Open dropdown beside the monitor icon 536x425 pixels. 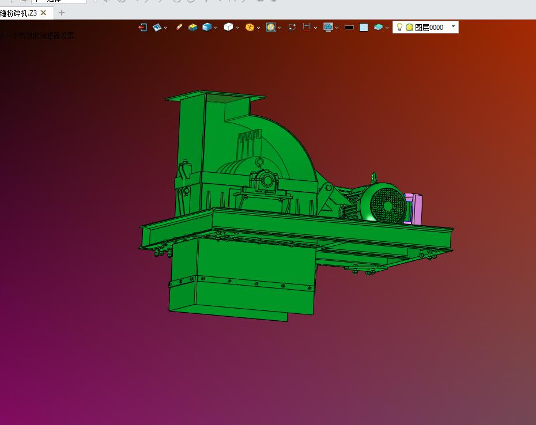coord(337,28)
